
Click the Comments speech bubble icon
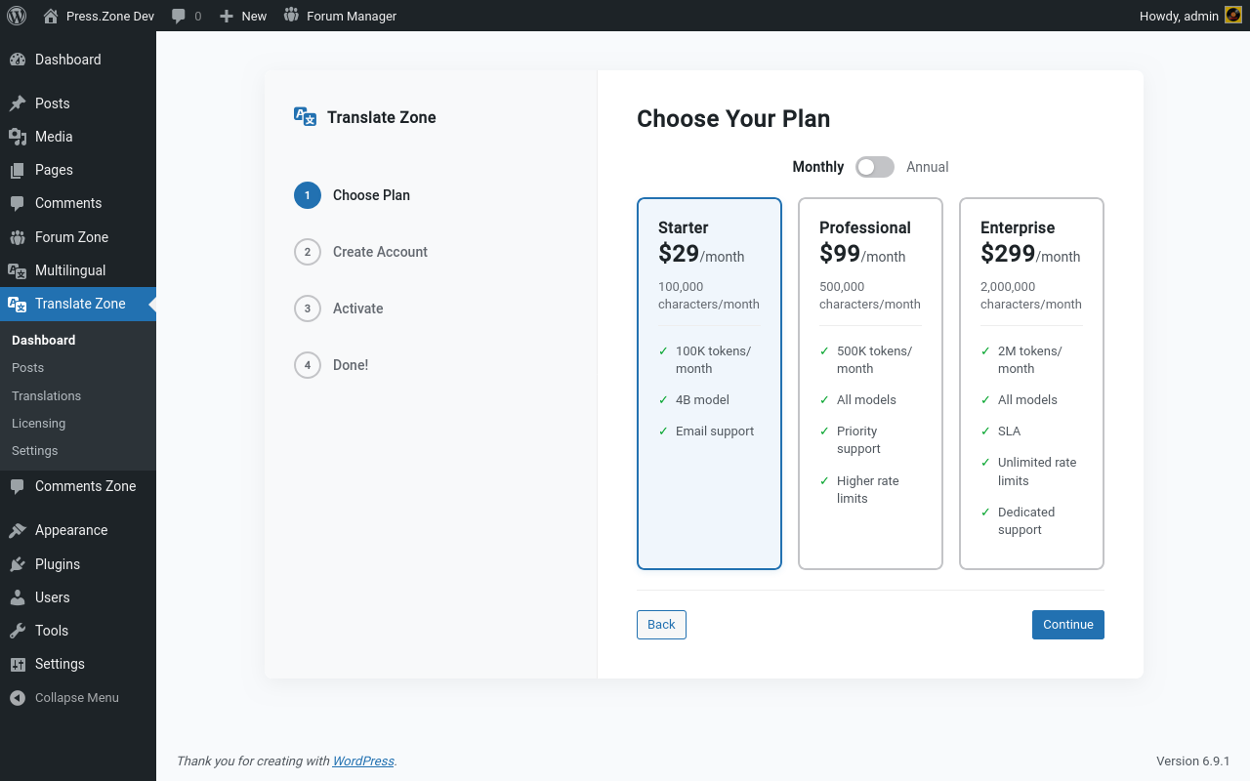click(x=18, y=203)
